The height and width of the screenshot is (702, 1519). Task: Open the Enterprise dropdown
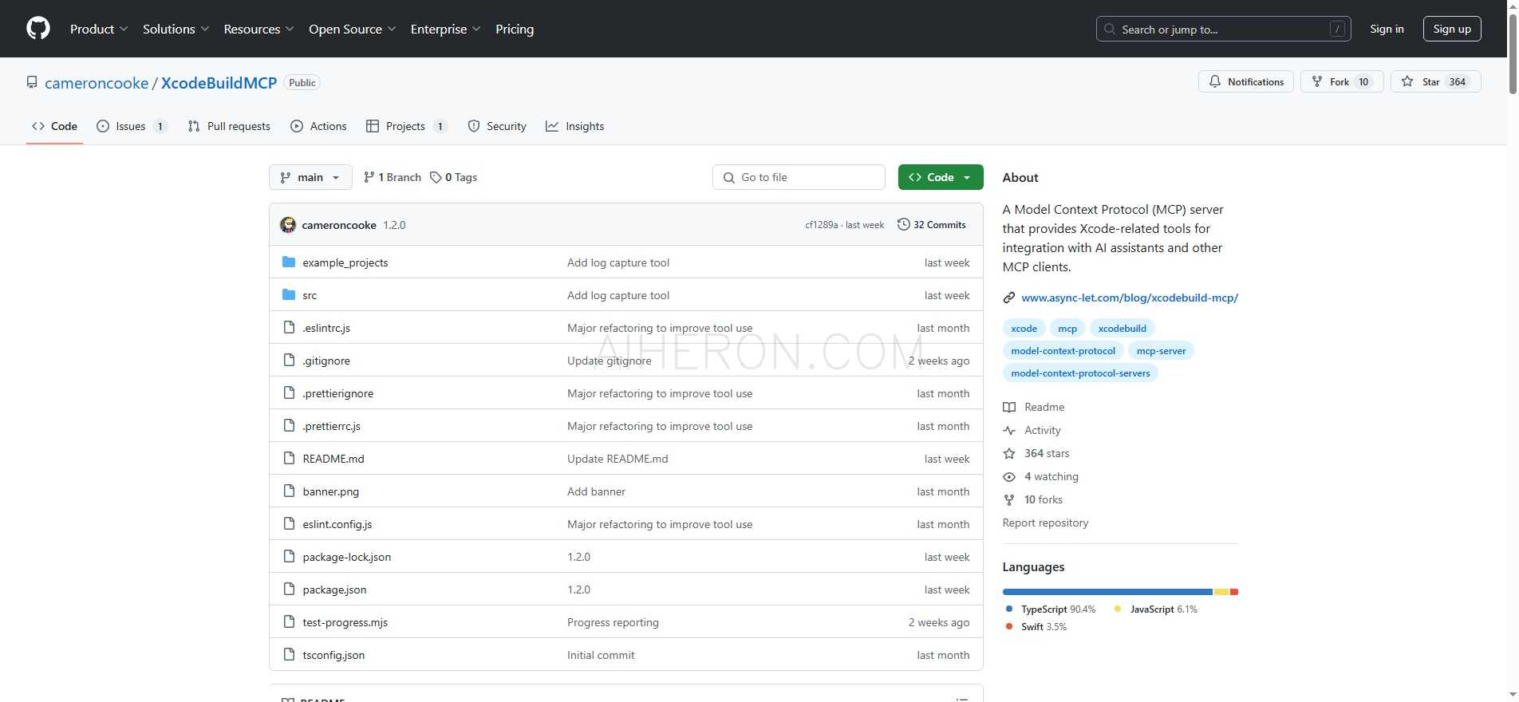coord(445,29)
